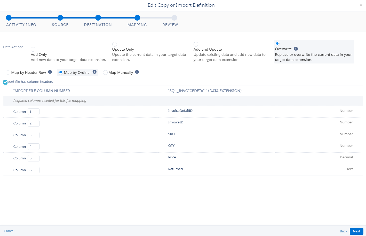Select the Update Only data action
The image size is (366, 236).
point(115,44)
